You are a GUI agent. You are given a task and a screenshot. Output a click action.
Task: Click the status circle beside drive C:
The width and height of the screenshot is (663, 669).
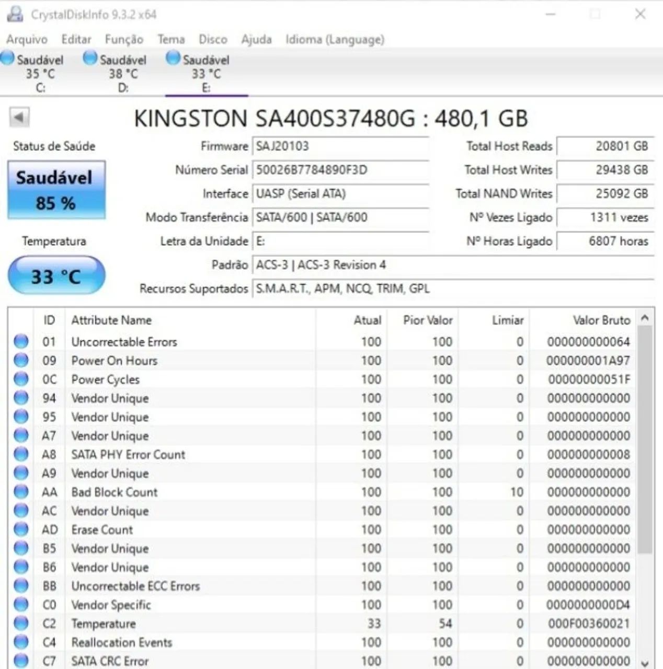7,58
